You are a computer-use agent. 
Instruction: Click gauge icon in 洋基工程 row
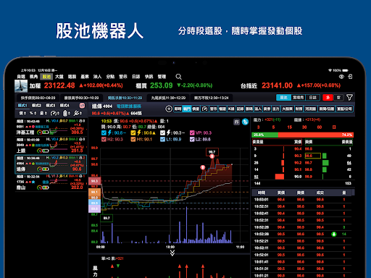[39, 132]
